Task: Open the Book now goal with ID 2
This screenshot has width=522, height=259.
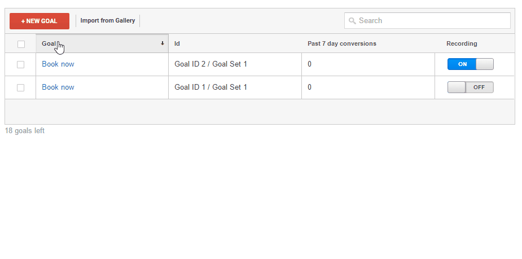Action: [x=58, y=64]
